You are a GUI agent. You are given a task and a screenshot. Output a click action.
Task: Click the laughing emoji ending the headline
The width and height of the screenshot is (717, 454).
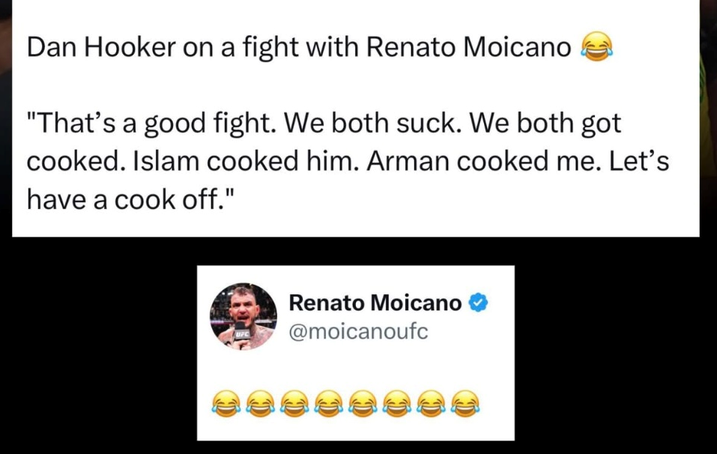tap(597, 49)
